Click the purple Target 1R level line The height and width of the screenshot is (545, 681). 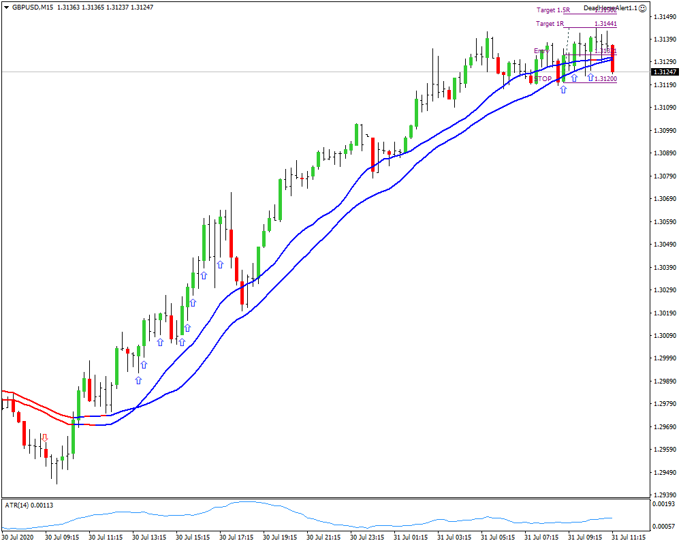click(x=590, y=27)
